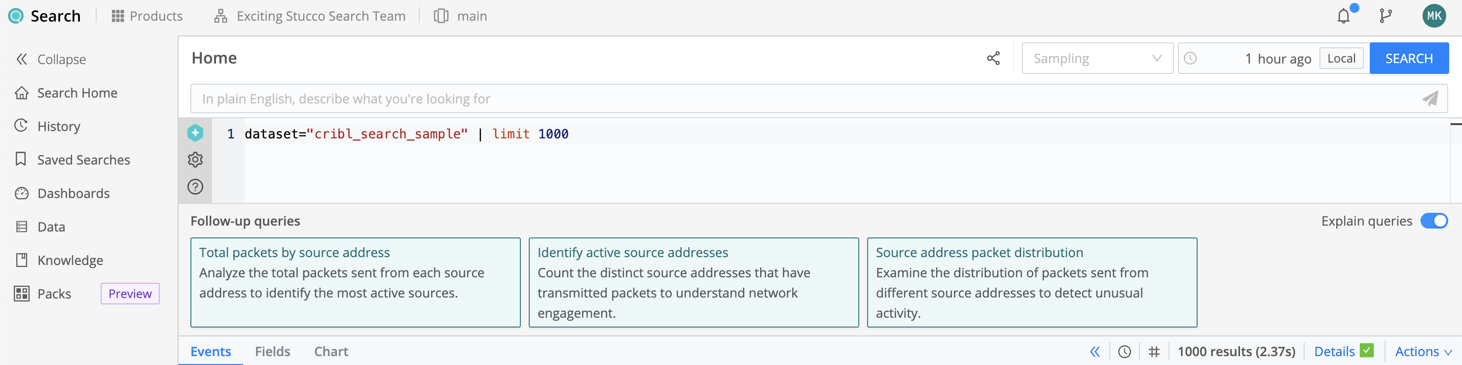Open the git branch version control icon
1462x365 pixels.
coord(1386,16)
